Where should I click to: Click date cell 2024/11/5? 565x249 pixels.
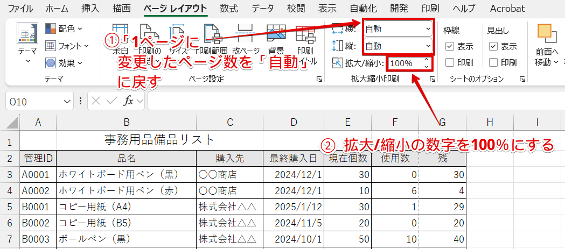pos(294,223)
